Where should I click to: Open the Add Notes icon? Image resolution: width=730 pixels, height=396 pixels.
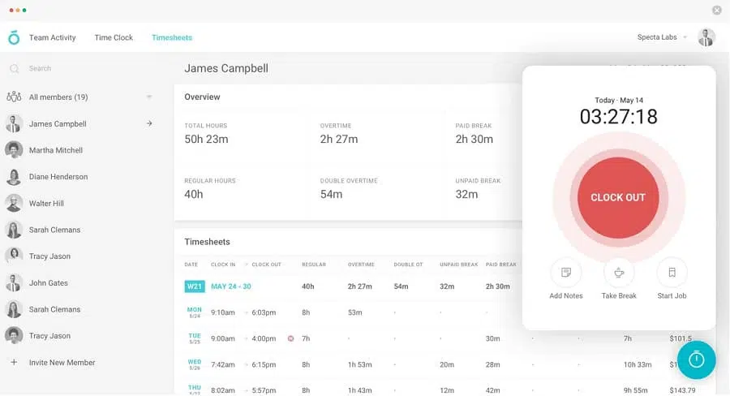point(566,273)
